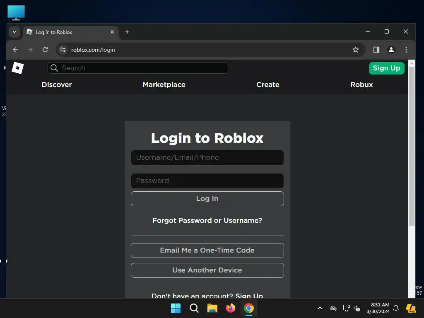Click the Roblox logo icon
Screen dimensions: 424x318
(18, 68)
